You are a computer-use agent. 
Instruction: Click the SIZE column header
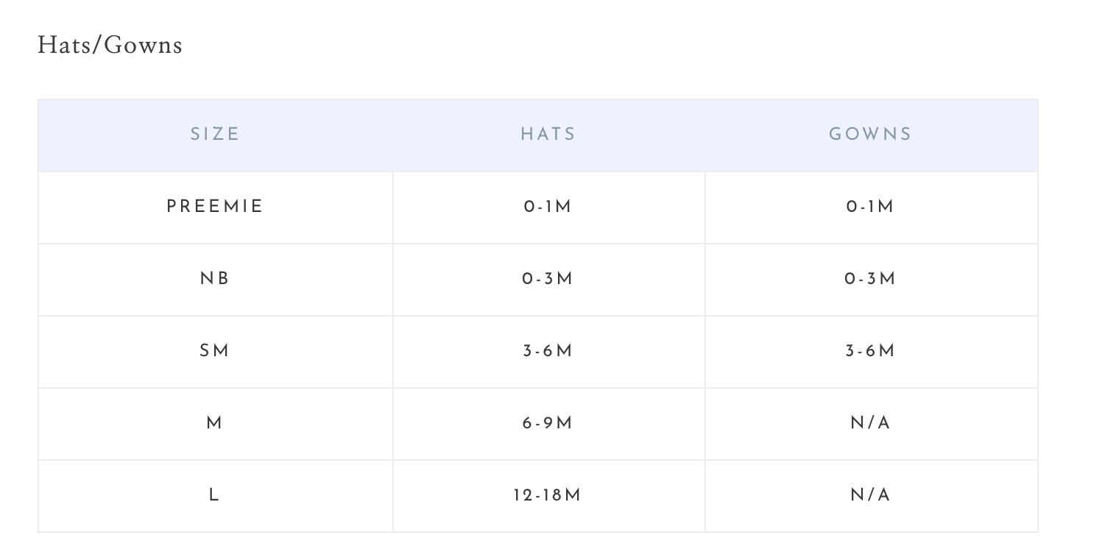215,135
